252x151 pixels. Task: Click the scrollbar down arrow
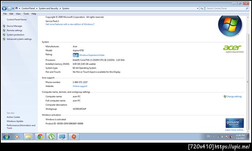tap(248, 131)
